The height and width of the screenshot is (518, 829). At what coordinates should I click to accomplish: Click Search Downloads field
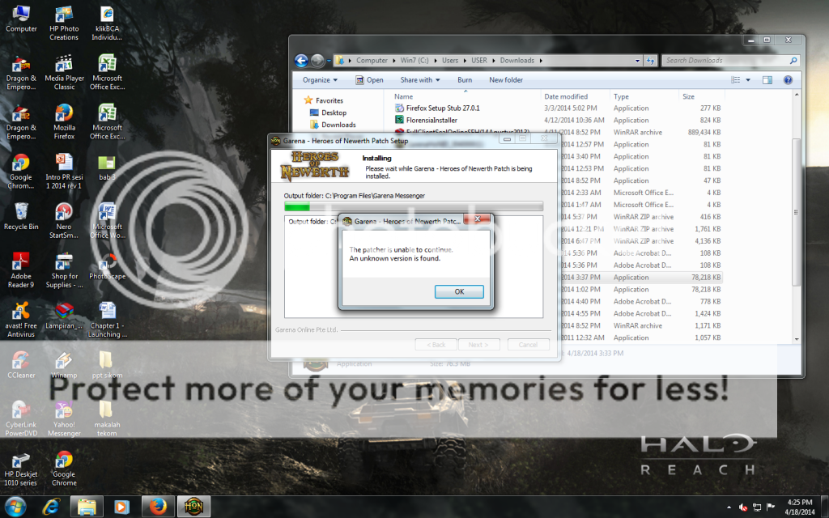730,61
